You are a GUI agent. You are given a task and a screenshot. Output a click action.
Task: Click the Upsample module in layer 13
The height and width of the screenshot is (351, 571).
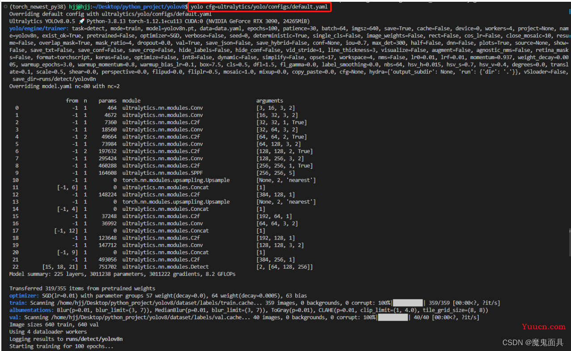tap(176, 202)
